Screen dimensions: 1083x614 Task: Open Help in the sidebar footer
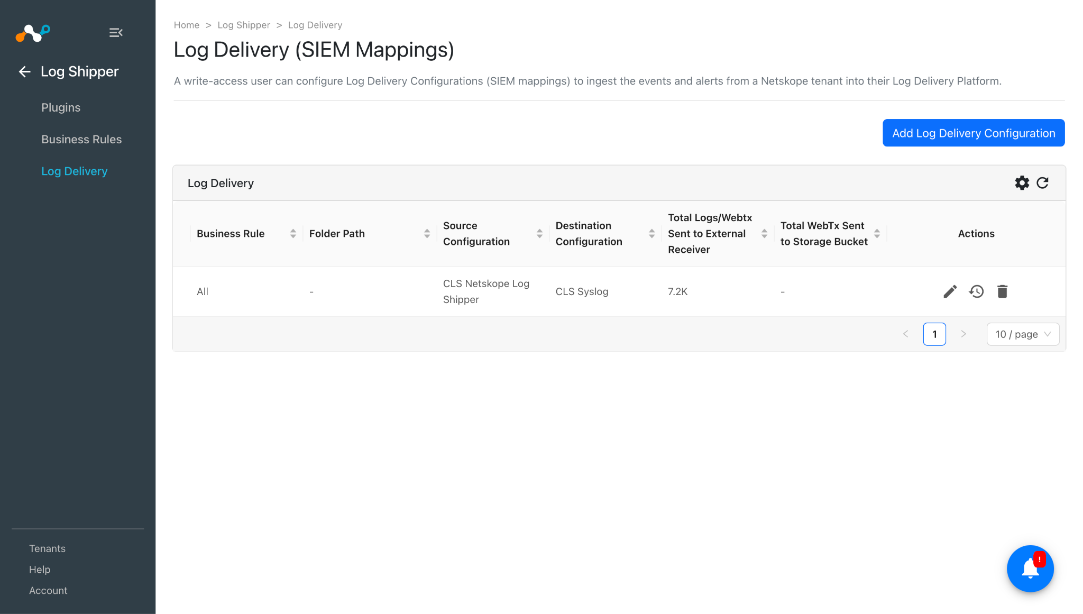[40, 570]
